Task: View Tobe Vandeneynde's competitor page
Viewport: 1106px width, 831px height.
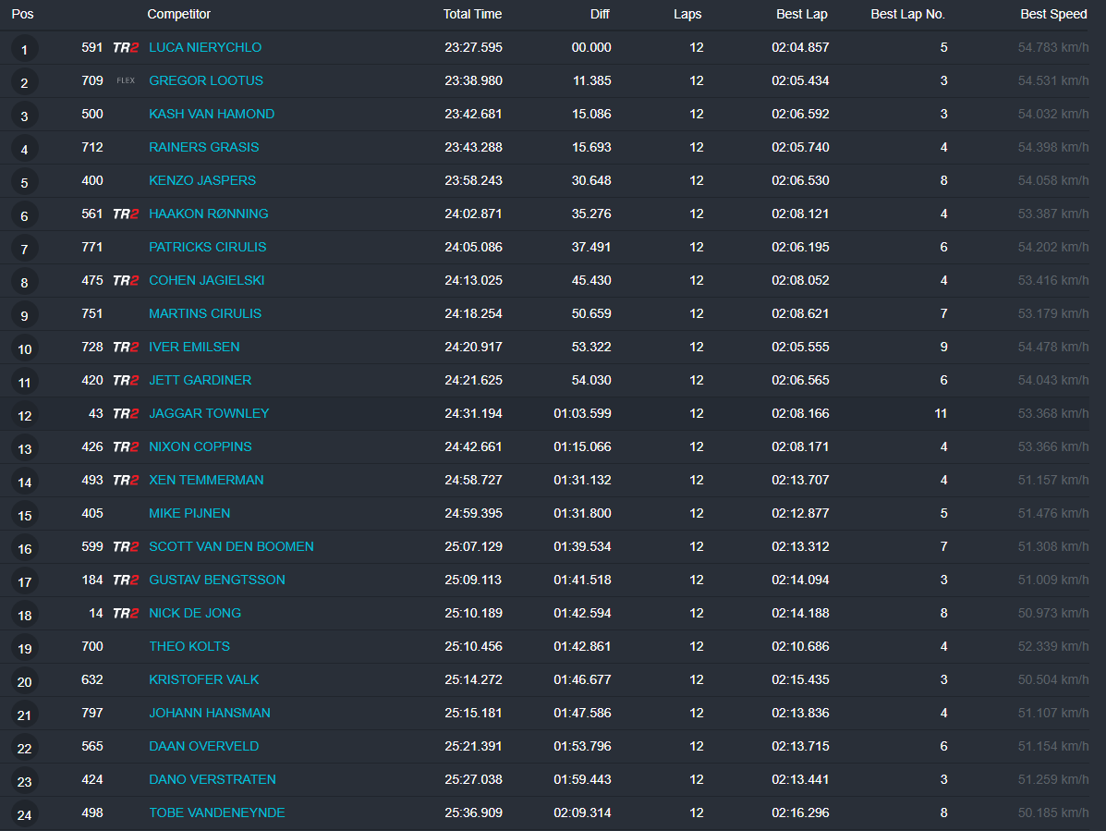Action: tap(216, 813)
